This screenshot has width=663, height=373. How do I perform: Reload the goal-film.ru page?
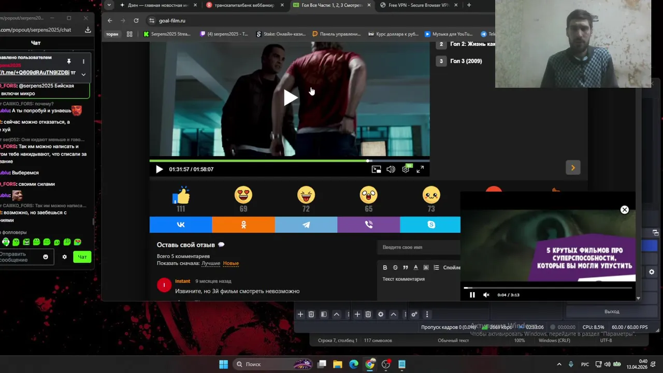(x=136, y=21)
